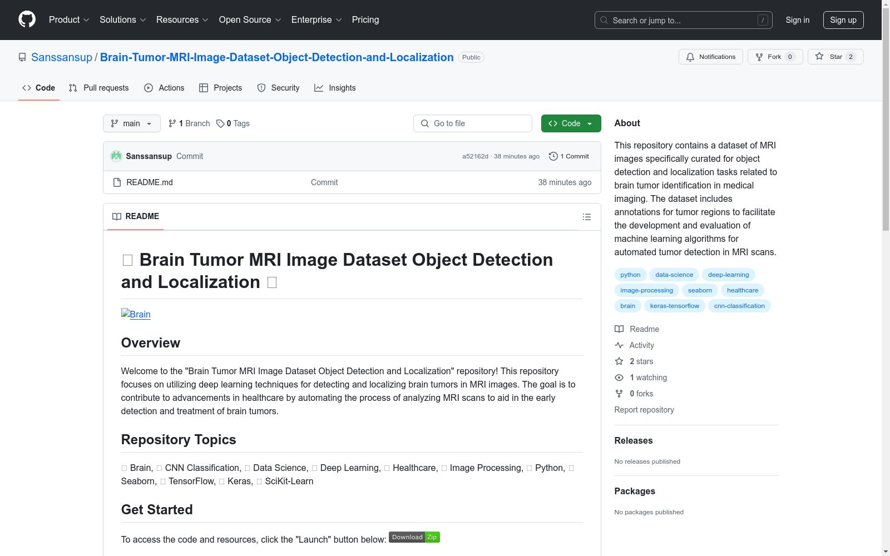890x556 pixels.
Task: Click Report repository link
Action: tap(644, 410)
